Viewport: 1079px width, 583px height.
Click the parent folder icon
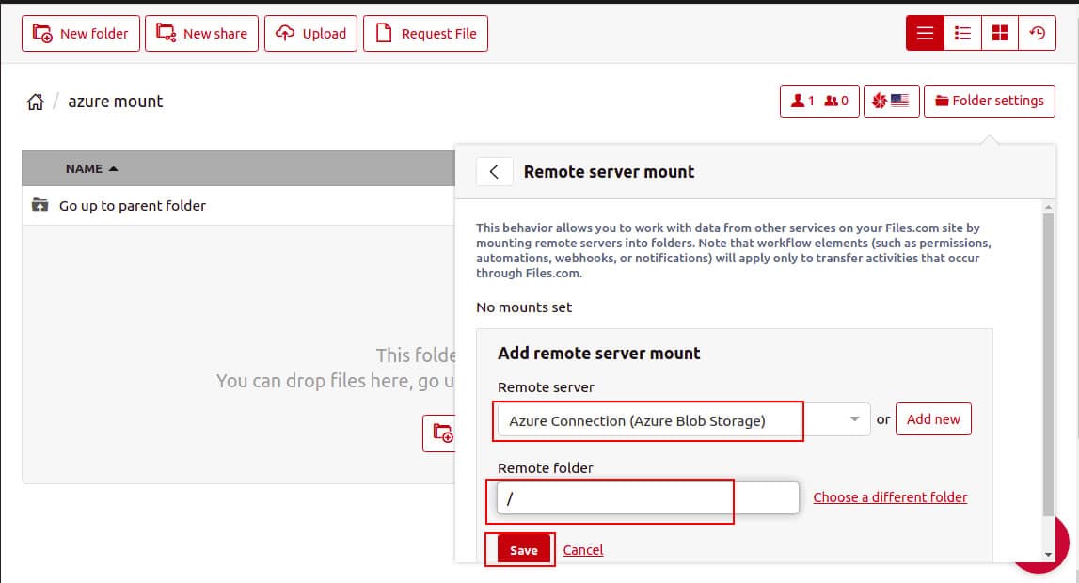click(x=40, y=205)
